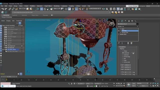Open reference coordinate system View dropdown
The height and width of the screenshot is (90, 160).
(x=57, y=9)
